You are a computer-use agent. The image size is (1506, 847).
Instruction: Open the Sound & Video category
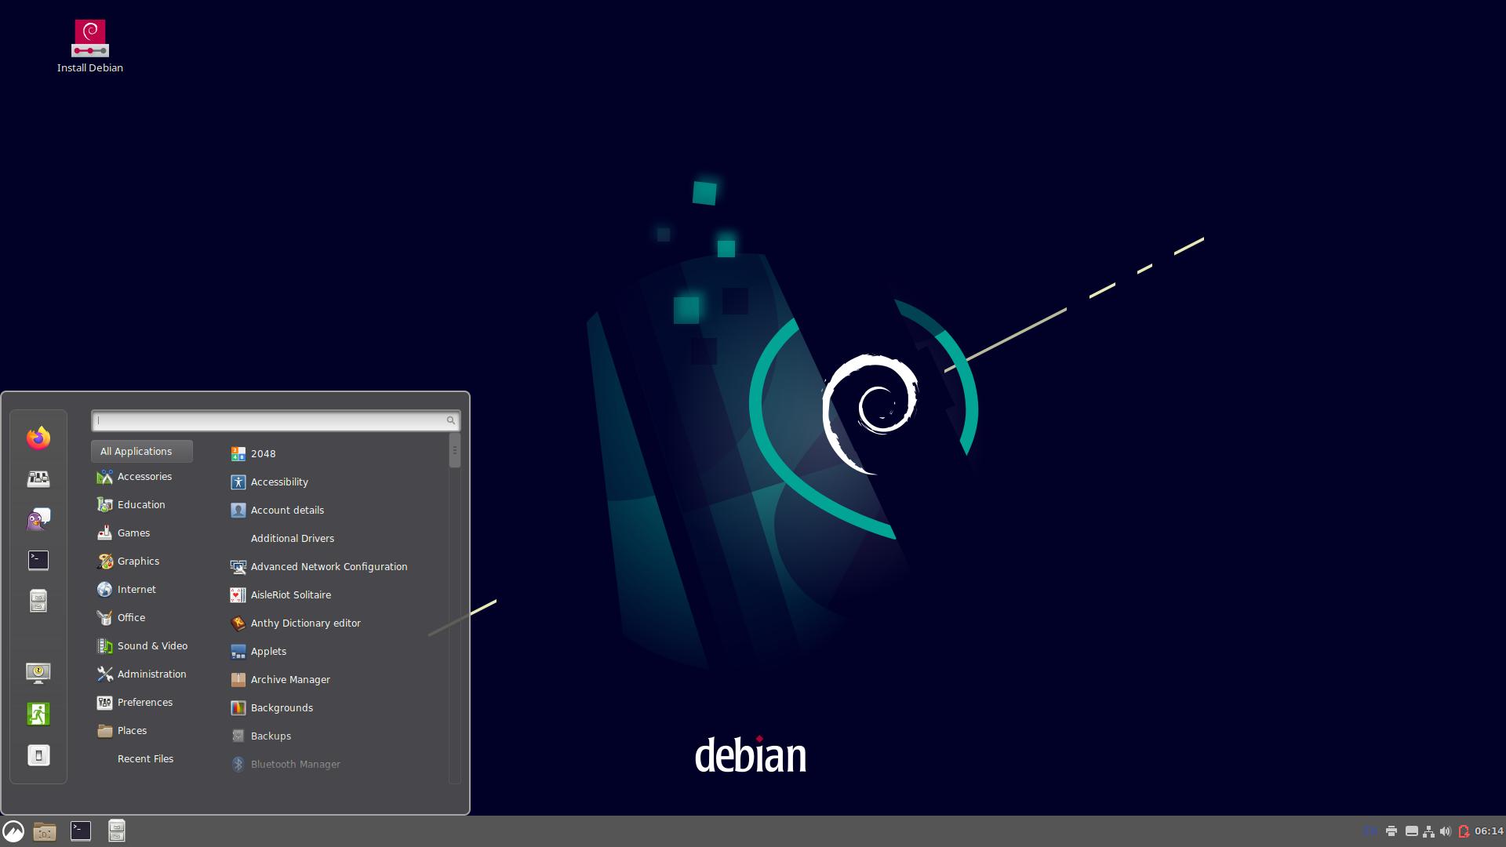(x=151, y=646)
